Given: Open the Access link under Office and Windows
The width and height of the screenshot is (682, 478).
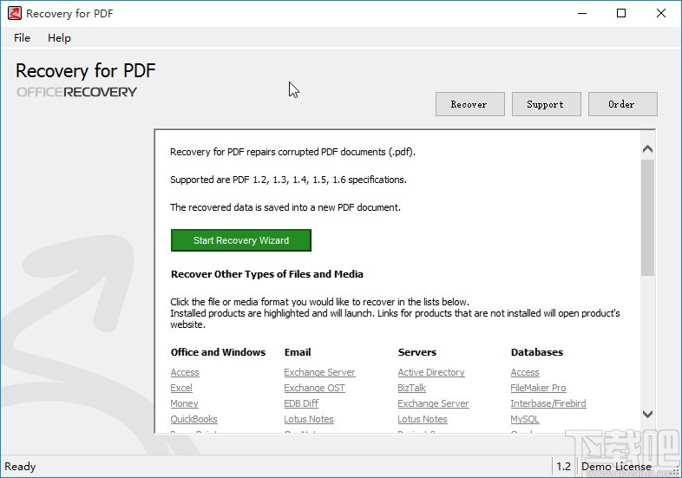Looking at the screenshot, I should pyautogui.click(x=185, y=372).
